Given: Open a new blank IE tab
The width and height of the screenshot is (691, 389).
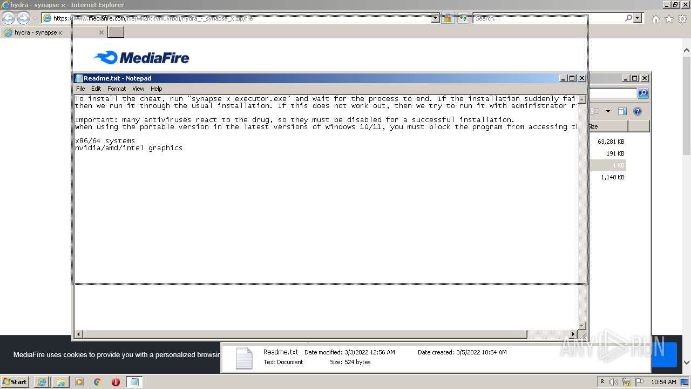Looking at the screenshot, I should click(116, 32).
